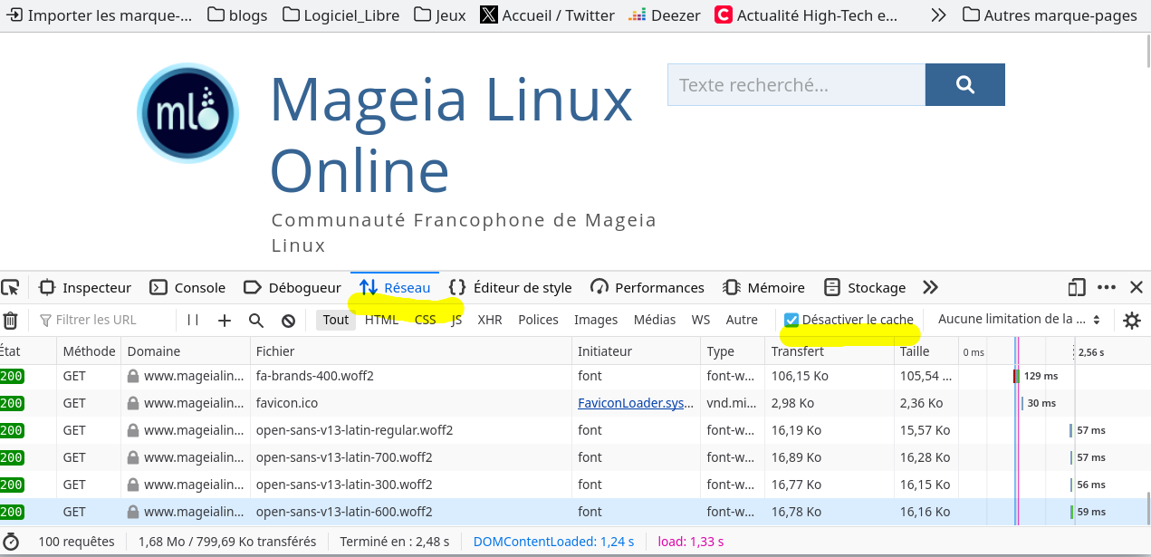Select the Tout filter
The width and height of the screenshot is (1151, 557).
click(x=336, y=320)
